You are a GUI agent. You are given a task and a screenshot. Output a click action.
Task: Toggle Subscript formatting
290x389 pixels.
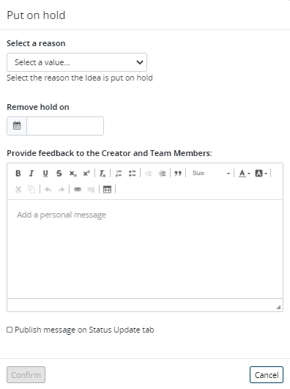(72, 173)
